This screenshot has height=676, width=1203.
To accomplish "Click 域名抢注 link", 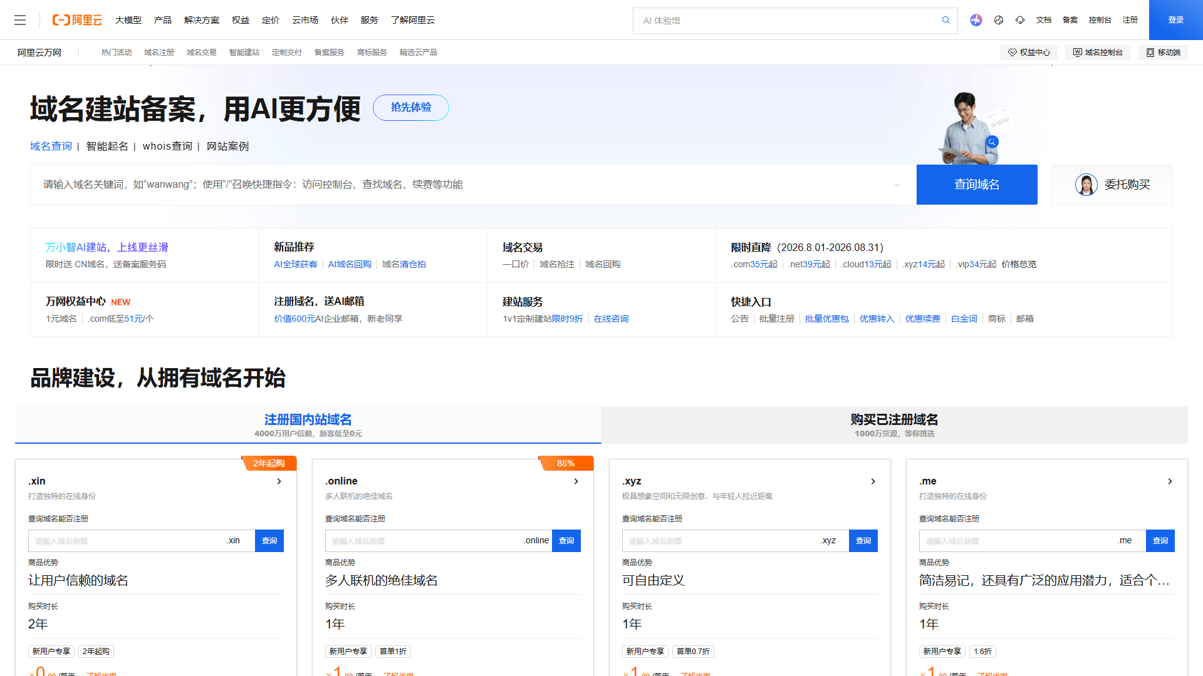I will pos(558,265).
